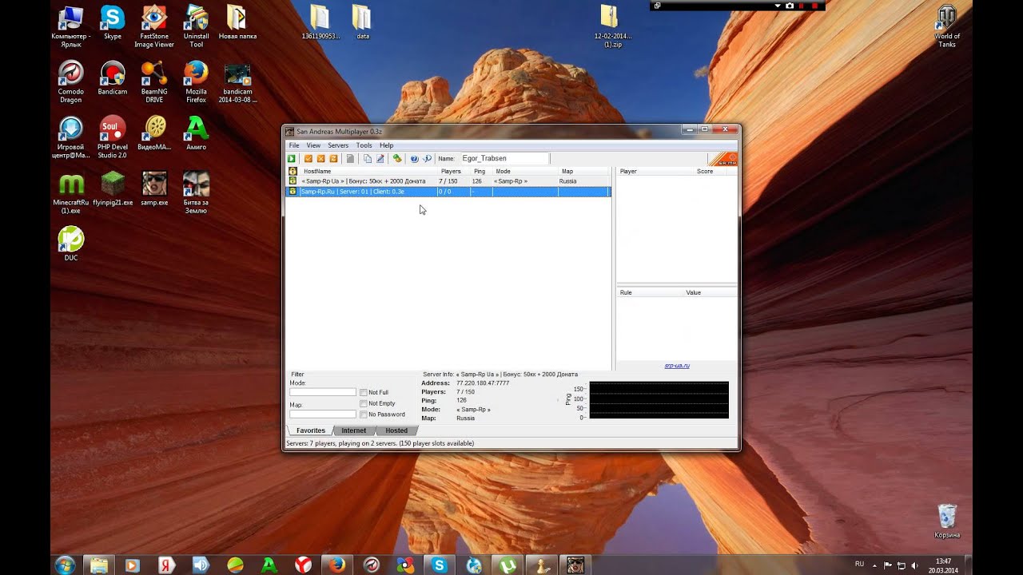Viewport: 1023px width, 575px height.
Task: Switch to the Internet tab
Action: pos(354,430)
